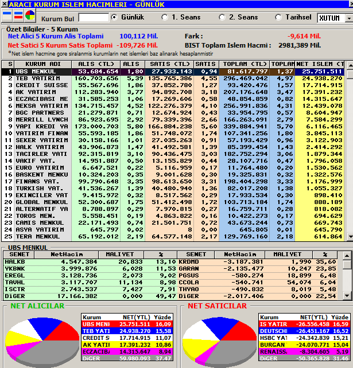
Task: Choose the Tarihsel radio option
Action: point(278,17)
